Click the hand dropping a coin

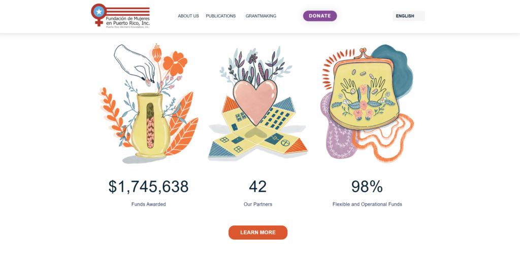135,63
